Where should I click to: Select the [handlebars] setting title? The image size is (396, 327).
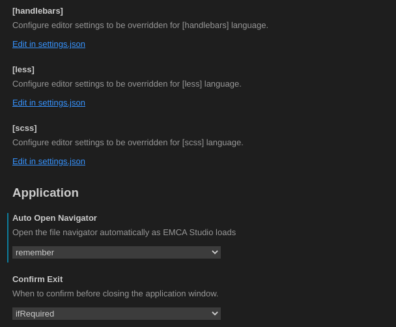tap(38, 11)
